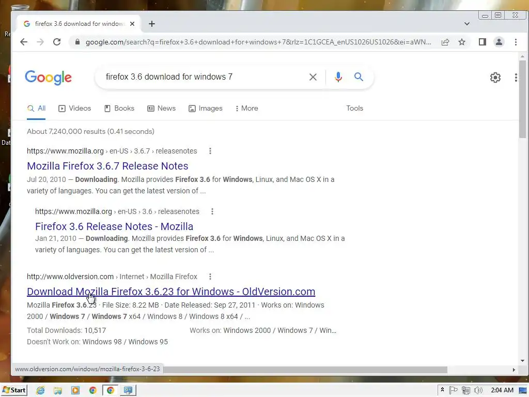
Task: Submit search with magnifier icon
Action: tap(359, 77)
